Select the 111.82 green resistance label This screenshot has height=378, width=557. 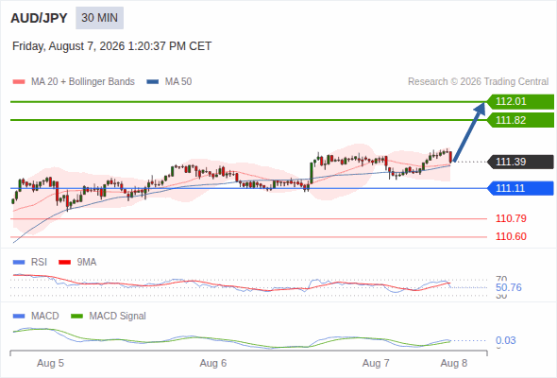click(520, 120)
